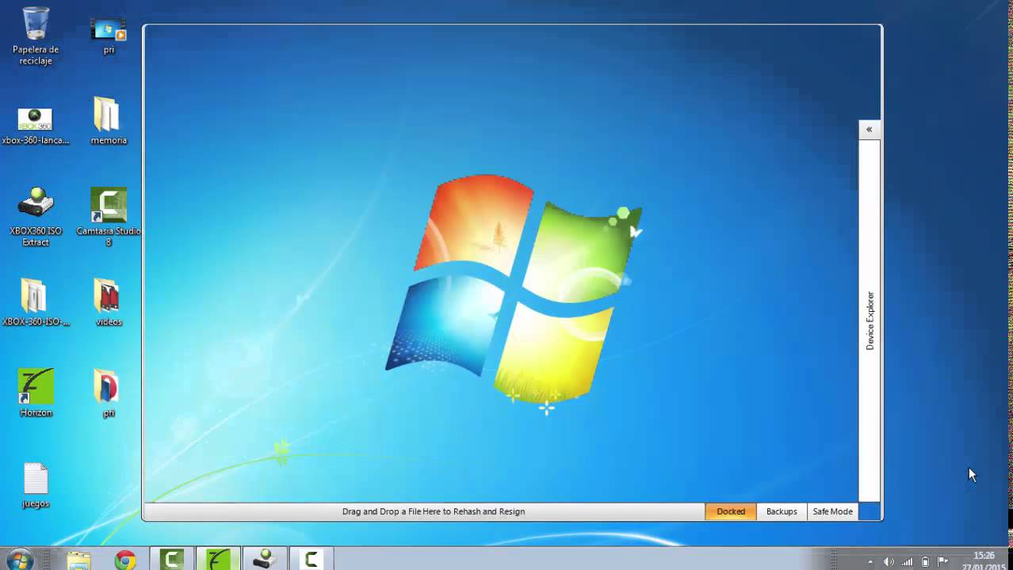Select the memoria folder on the desktop
Screen dimensions: 1013x570
[x=109, y=121]
